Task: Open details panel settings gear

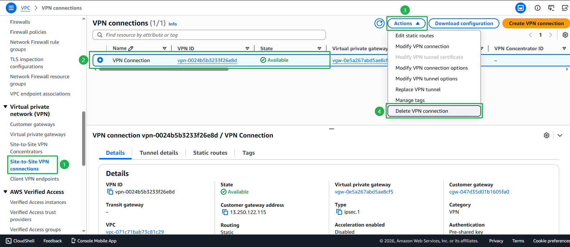Action: 547,135
